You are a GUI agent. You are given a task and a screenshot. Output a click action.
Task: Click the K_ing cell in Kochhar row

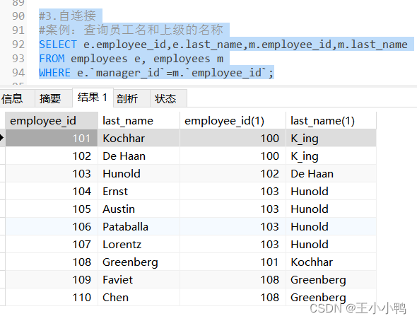tap(331, 139)
